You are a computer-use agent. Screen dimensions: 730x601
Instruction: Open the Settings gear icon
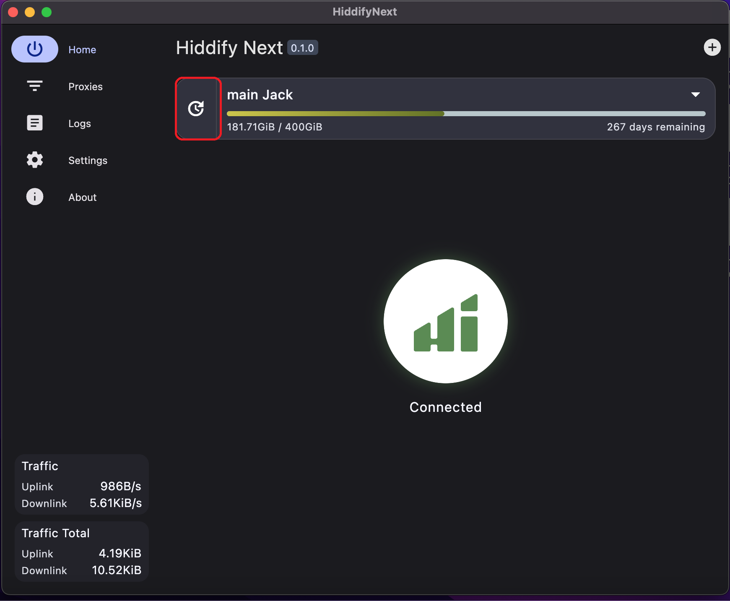35,160
